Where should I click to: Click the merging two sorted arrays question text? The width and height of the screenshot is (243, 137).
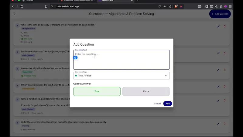pos(58,25)
